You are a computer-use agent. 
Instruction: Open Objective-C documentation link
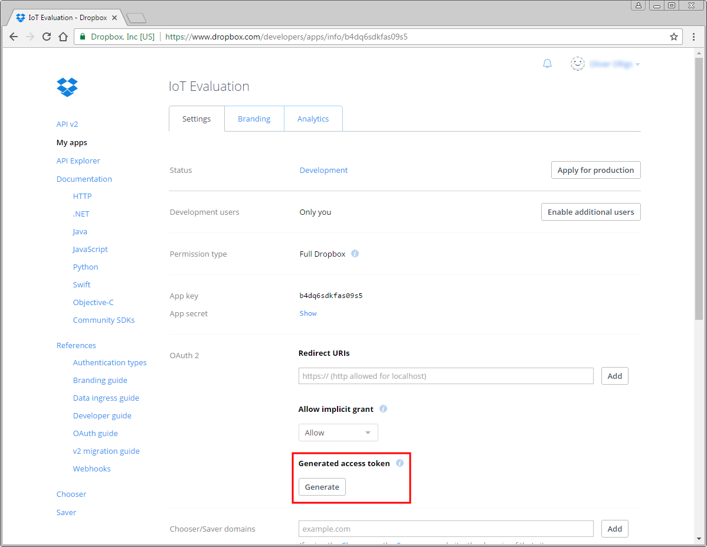(x=93, y=302)
